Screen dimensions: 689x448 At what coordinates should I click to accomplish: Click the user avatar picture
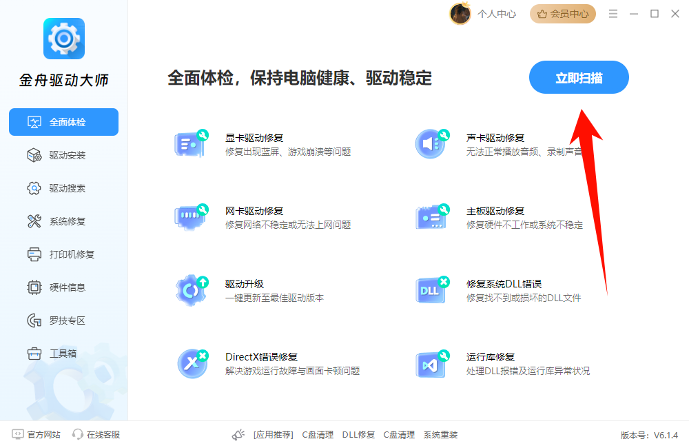[460, 14]
